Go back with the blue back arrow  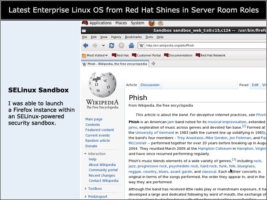[x=86, y=45]
